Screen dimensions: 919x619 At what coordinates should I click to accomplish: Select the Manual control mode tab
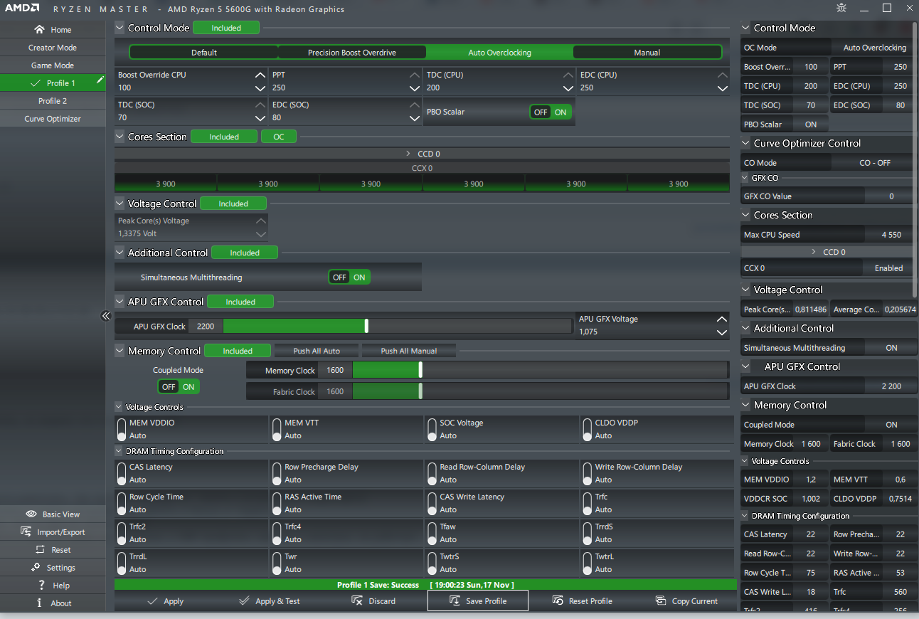click(647, 53)
